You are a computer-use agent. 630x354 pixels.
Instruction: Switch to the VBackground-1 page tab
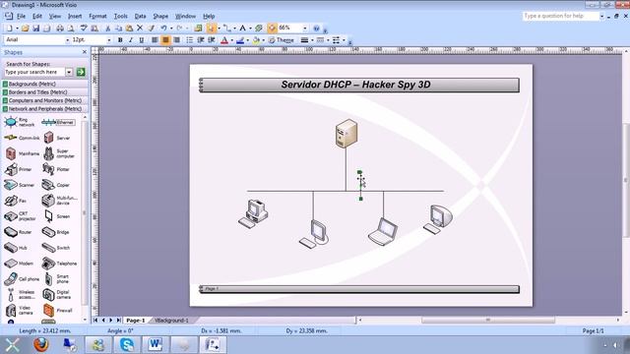pyautogui.click(x=171, y=321)
